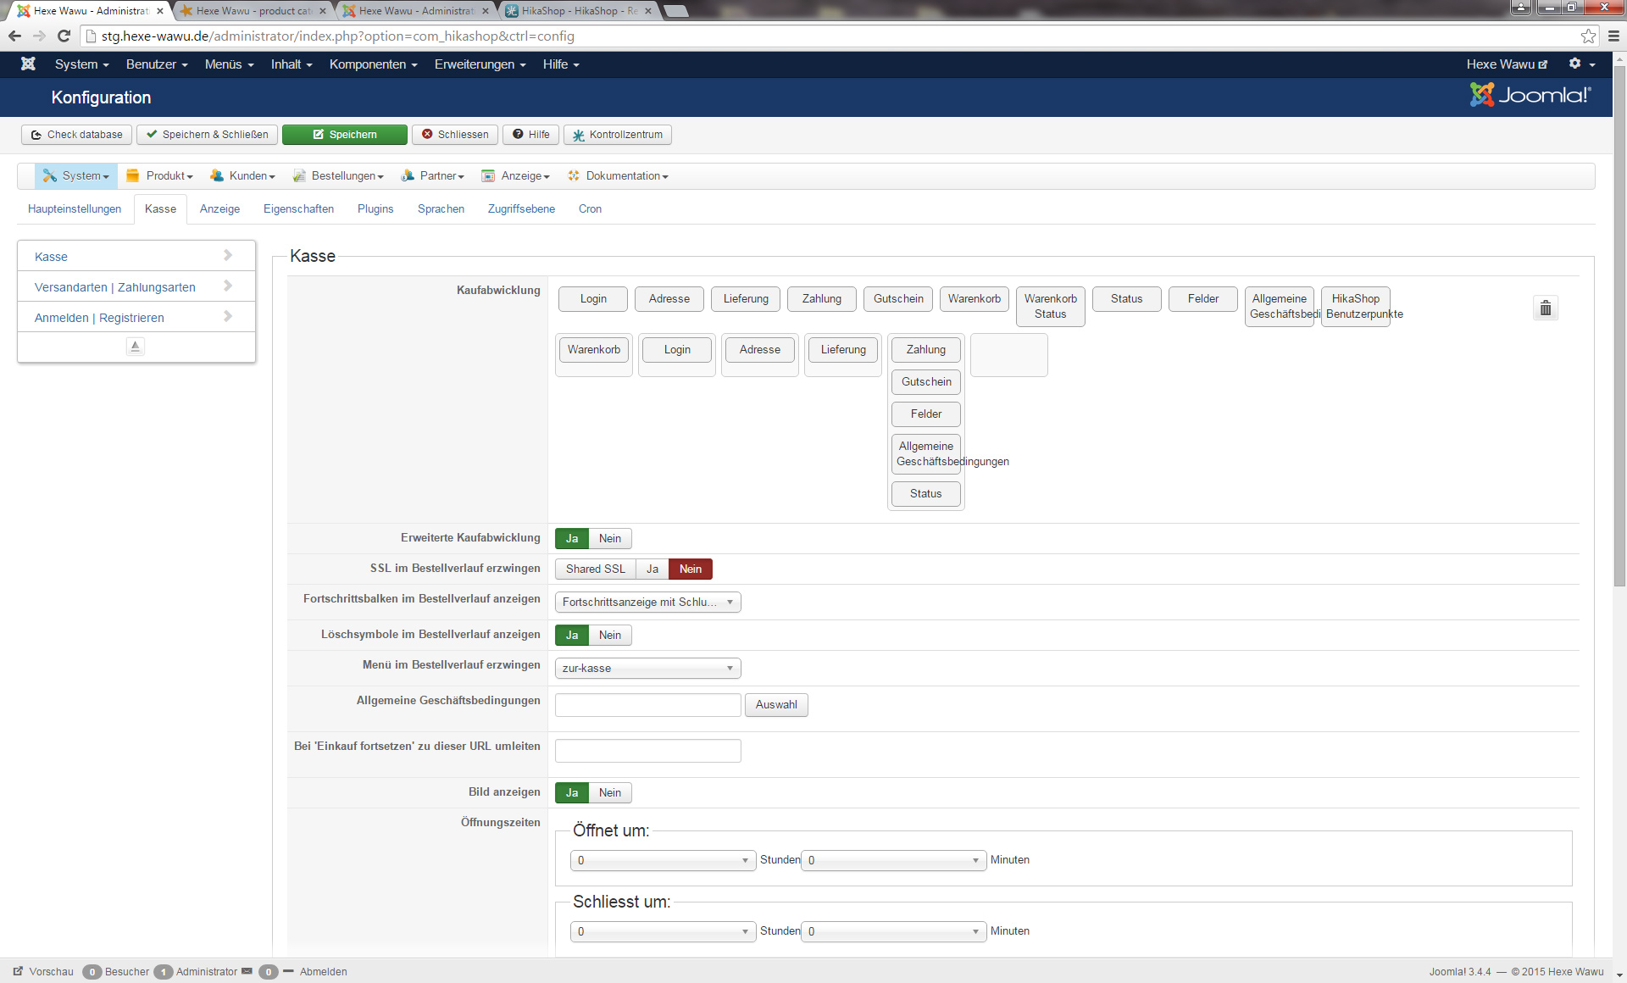Screen dimensions: 1627x983
Task: Open Kontrollzentrum from toolbar
Action: (x=618, y=135)
